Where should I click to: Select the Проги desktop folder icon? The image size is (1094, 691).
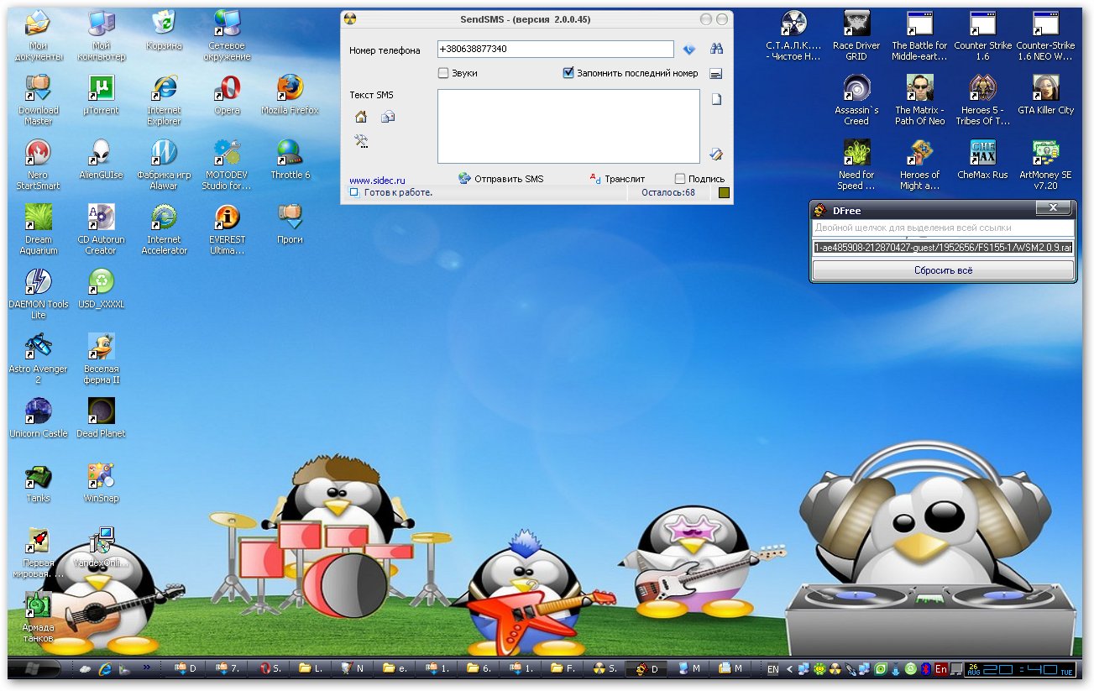[290, 224]
